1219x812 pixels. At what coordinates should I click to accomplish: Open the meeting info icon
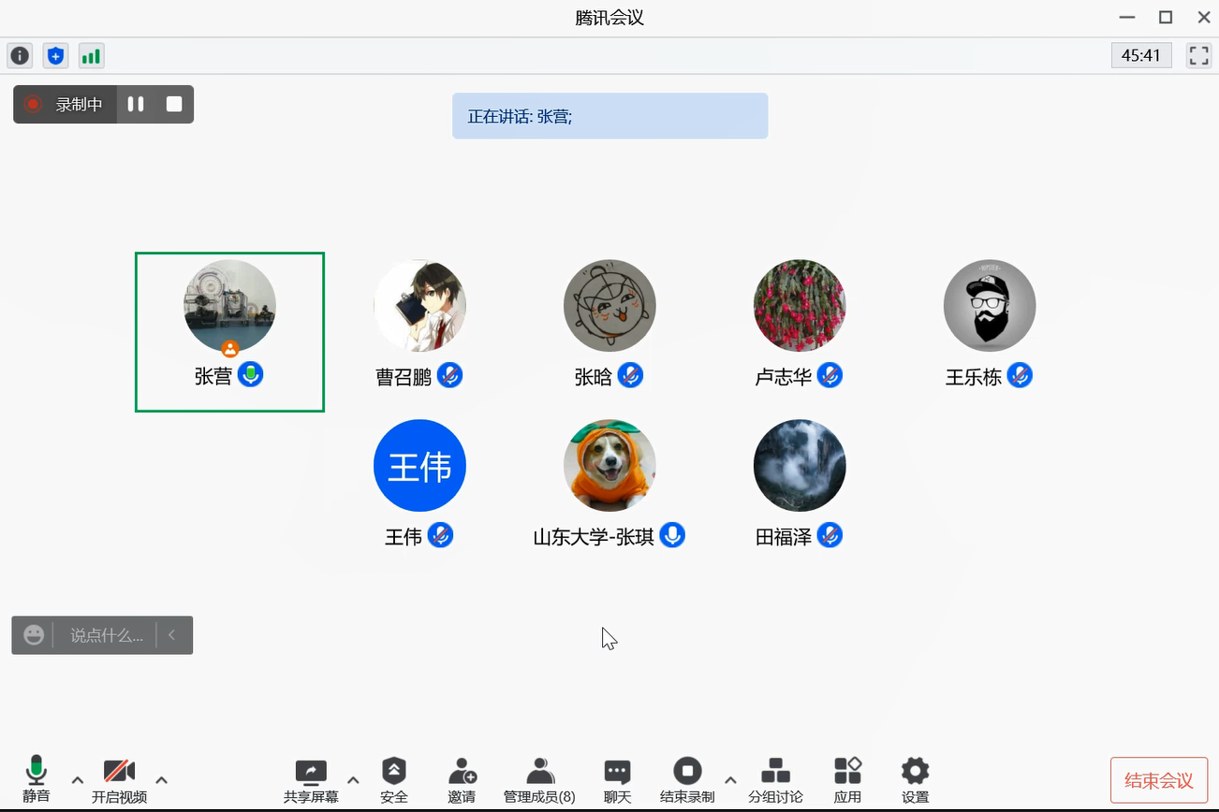pyautogui.click(x=20, y=56)
